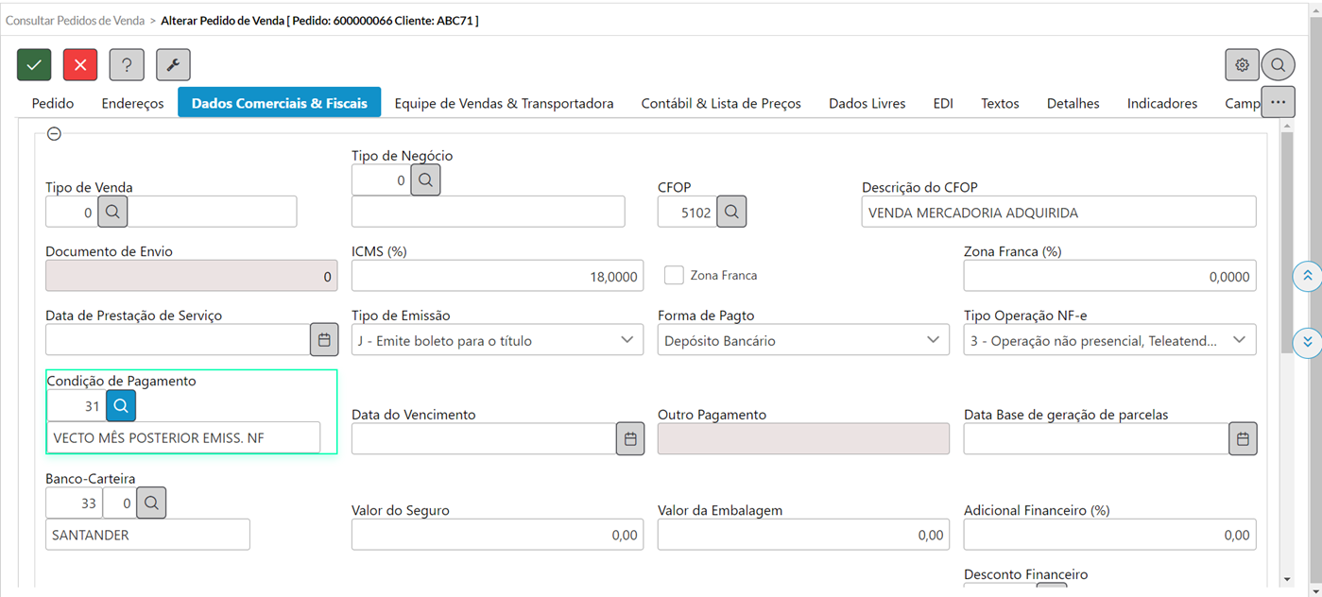Open the CFOP search lookup

click(731, 213)
